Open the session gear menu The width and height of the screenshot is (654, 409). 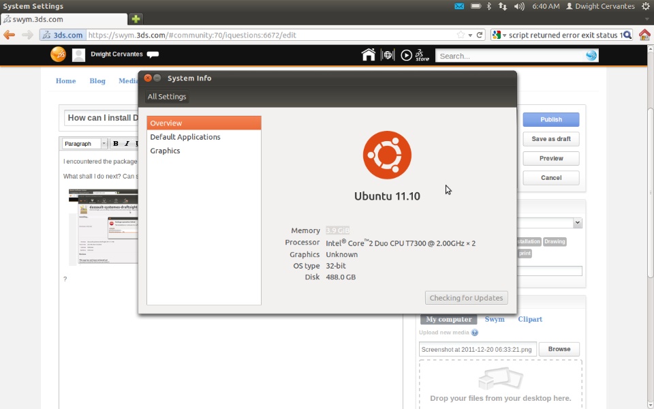pos(645,6)
